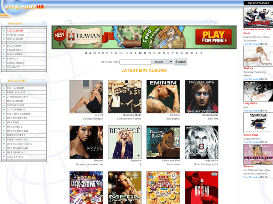The image size is (273, 204).
Task: Open the MP3 DOWNLOAD link
Action: (17, 148)
